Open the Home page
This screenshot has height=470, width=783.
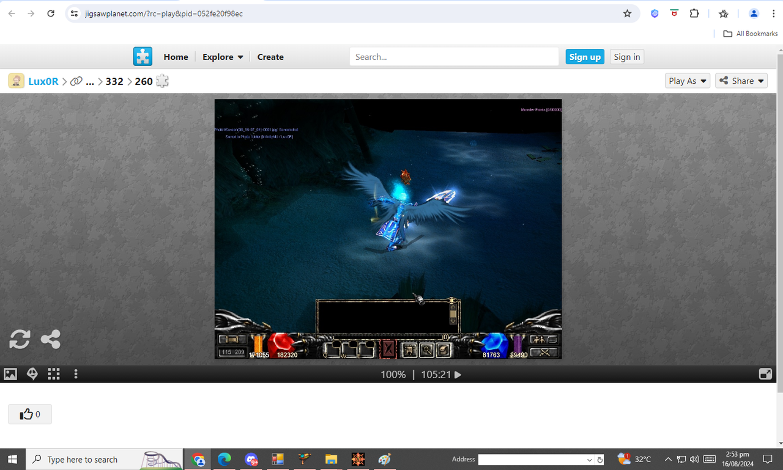pos(176,57)
